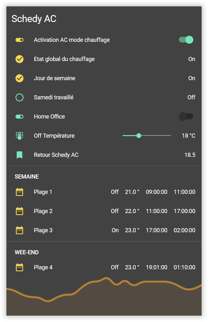Image resolution: width=208 pixels, height=322 pixels.
Task: Click Plage 1 start time 09:00:00
Action: pos(156,192)
